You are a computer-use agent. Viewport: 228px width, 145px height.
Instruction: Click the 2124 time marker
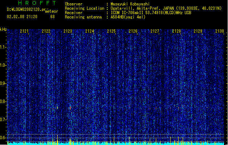point(90,31)
